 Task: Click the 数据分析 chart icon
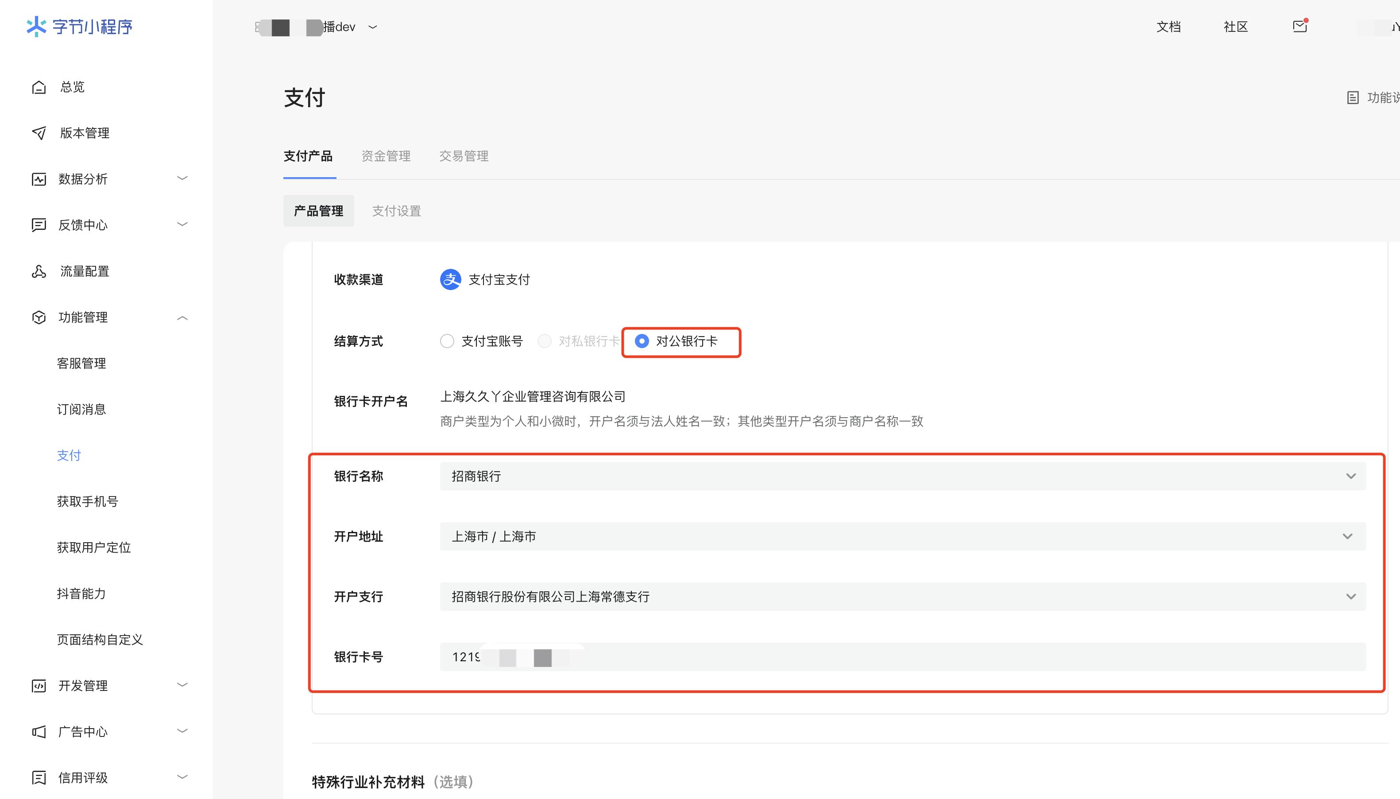(x=39, y=179)
